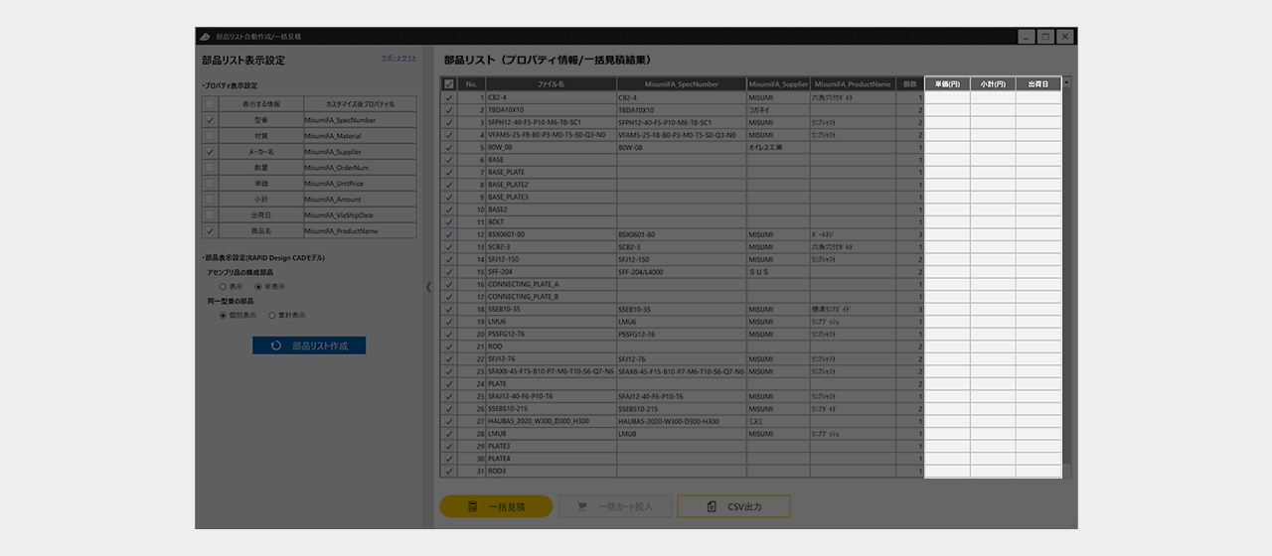Viewport: 1272px width, 556px height.
Task: Select the 個別表示 radio button
Action: click(223, 315)
